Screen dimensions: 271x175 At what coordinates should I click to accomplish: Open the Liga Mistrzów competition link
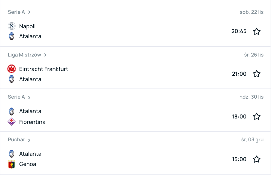(x=24, y=55)
